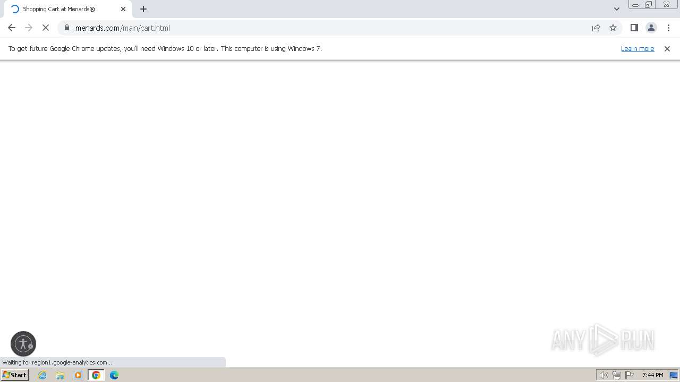Screen dimensions: 680x382
Task: Close the Shopping Cart at Menards tab
Action: click(x=123, y=9)
